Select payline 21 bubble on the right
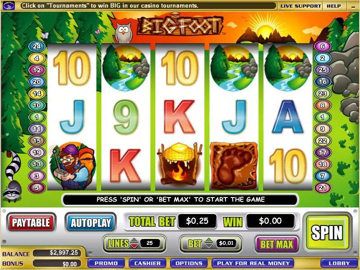Screen dimensions: 360x270 point(322,188)
